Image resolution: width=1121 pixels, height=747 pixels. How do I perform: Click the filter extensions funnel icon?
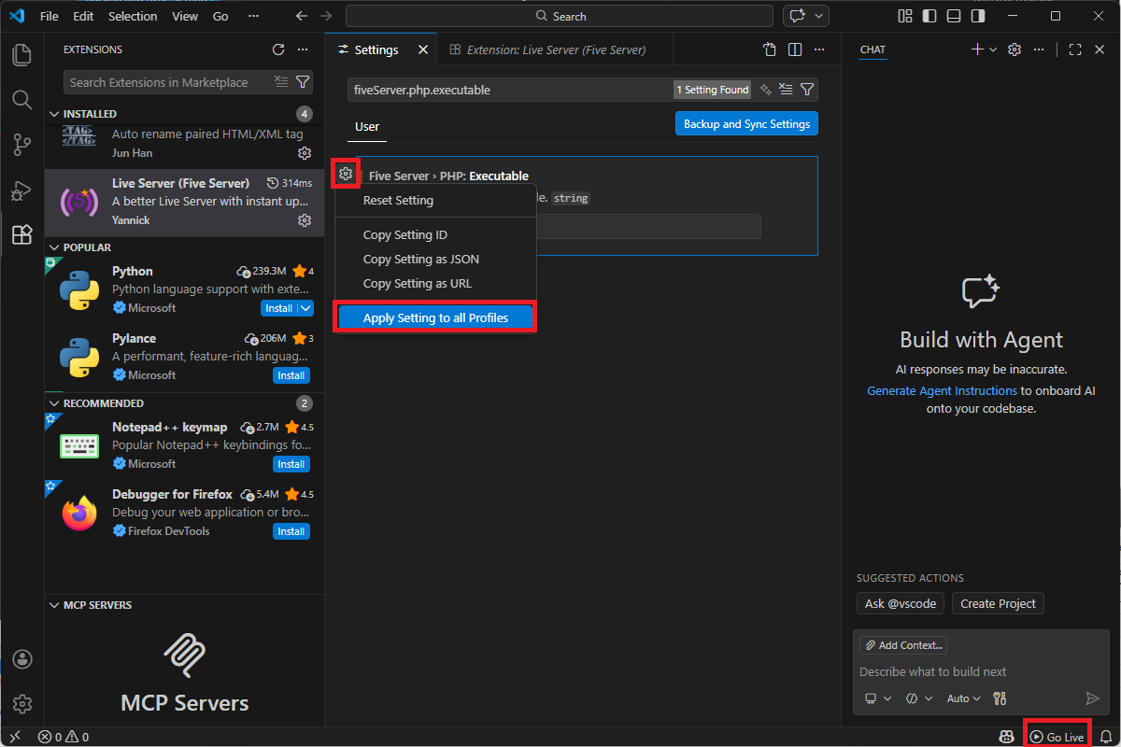[x=303, y=82]
